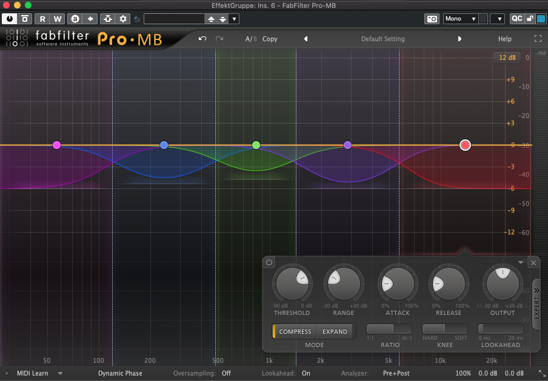The image size is (548, 381).
Task: Click the lock icon next to QC
Action: click(530, 19)
